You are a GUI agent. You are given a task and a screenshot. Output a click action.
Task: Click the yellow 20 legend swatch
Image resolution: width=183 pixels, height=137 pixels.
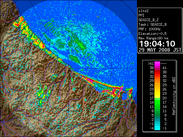[157, 94]
